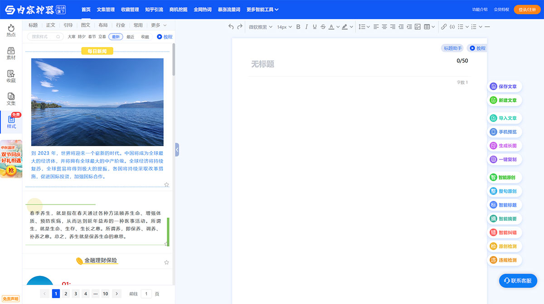Viewport: 544px width, 304px height.
Task: Open the 更多 category dropdown
Action: pos(156,25)
